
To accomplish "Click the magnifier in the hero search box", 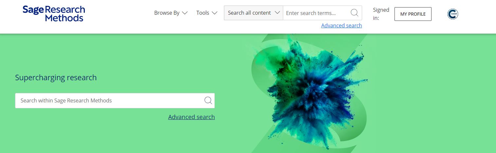I will [208, 100].
